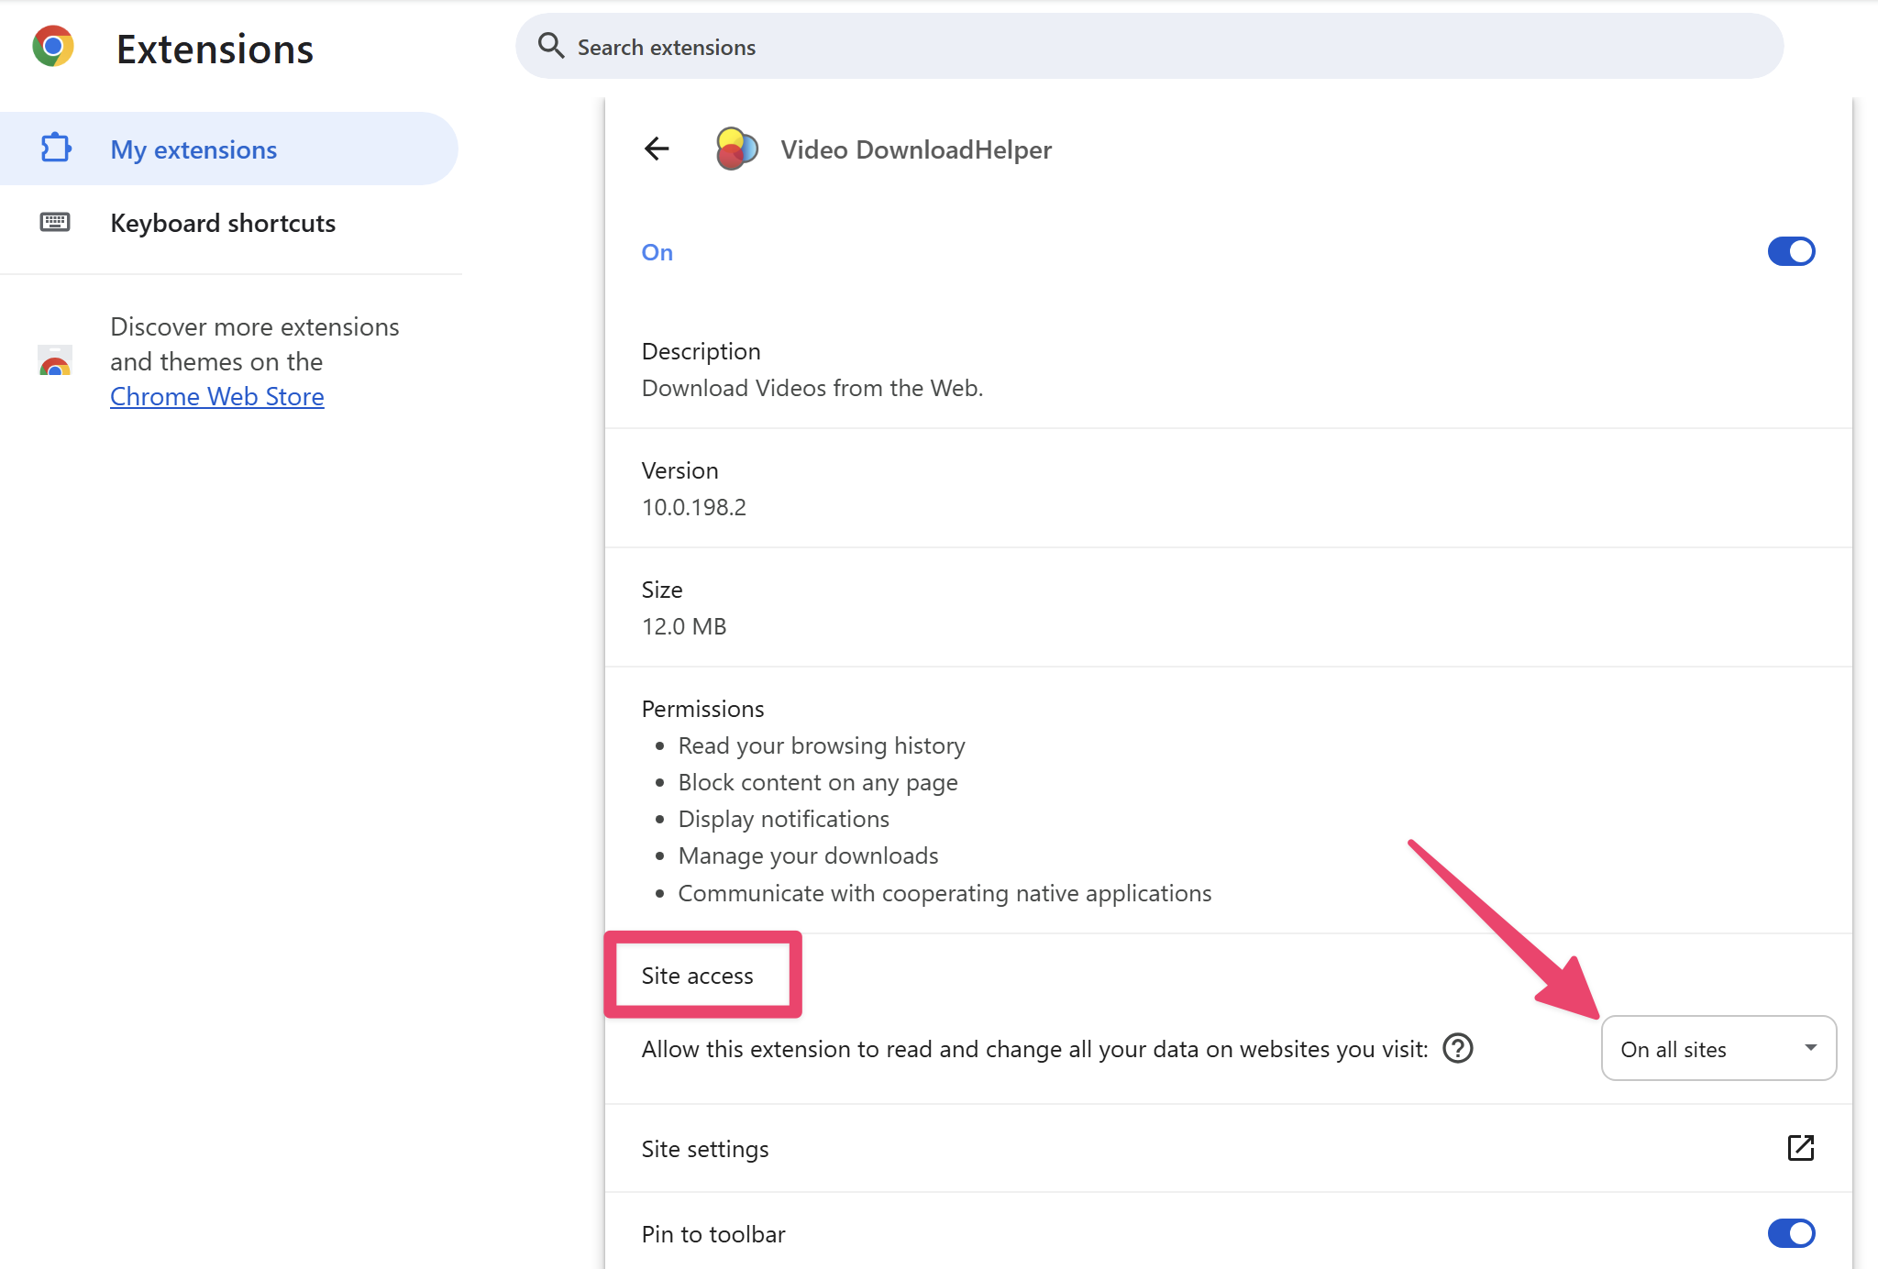Open the Chrome Web Store link

point(217,397)
